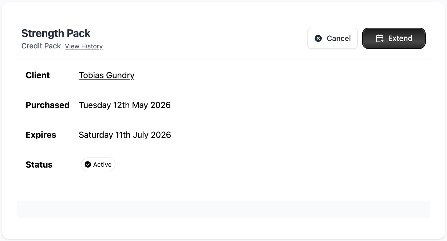Click the word Active in status badge

[102, 165]
